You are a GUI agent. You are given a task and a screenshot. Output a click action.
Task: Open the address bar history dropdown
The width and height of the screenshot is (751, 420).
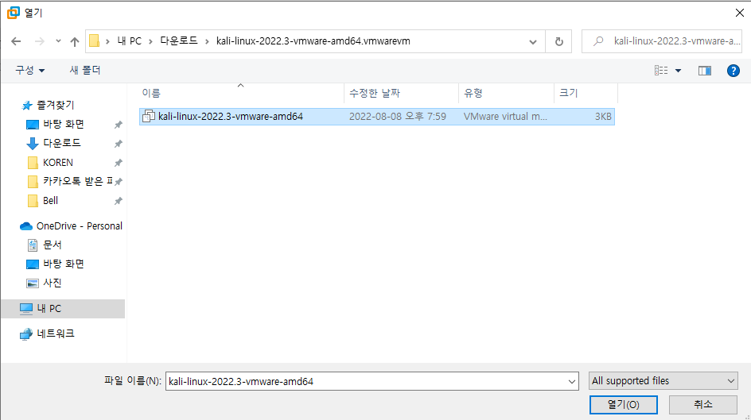[532, 41]
